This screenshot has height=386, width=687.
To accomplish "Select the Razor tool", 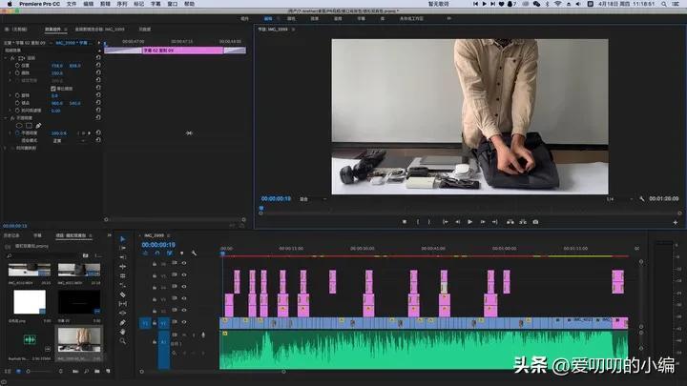I will tap(123, 295).
